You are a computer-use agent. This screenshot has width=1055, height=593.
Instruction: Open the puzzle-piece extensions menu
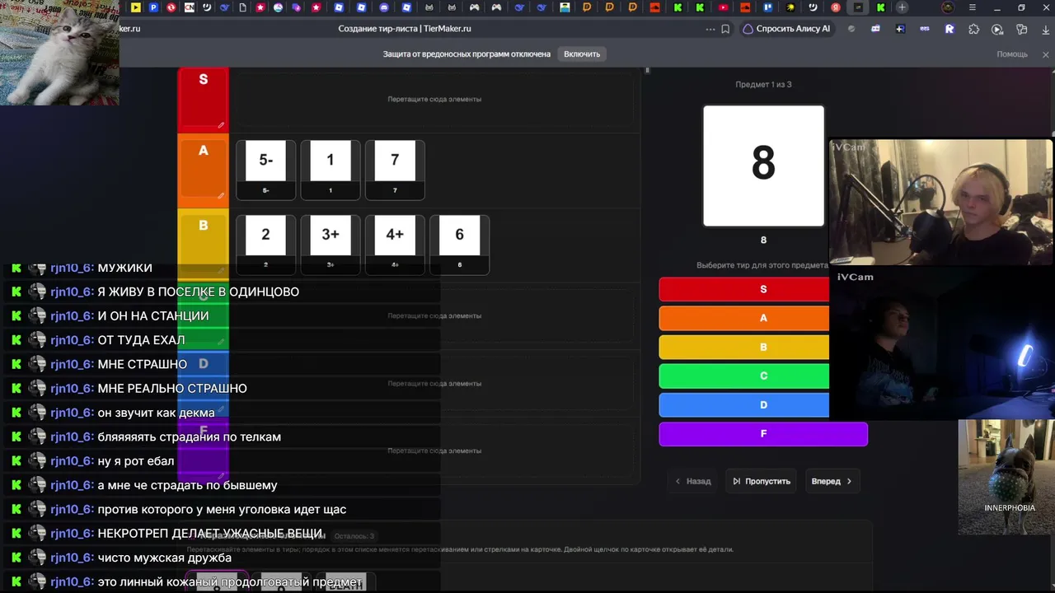point(973,29)
